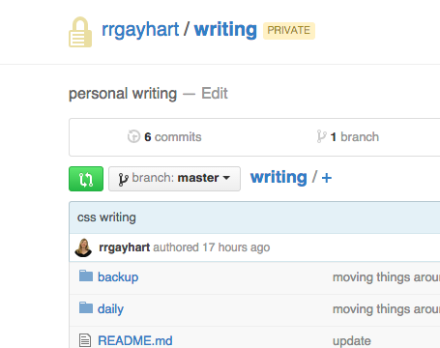The image size is (440, 348).
Task: View the 1 branch page
Action: coord(355,137)
